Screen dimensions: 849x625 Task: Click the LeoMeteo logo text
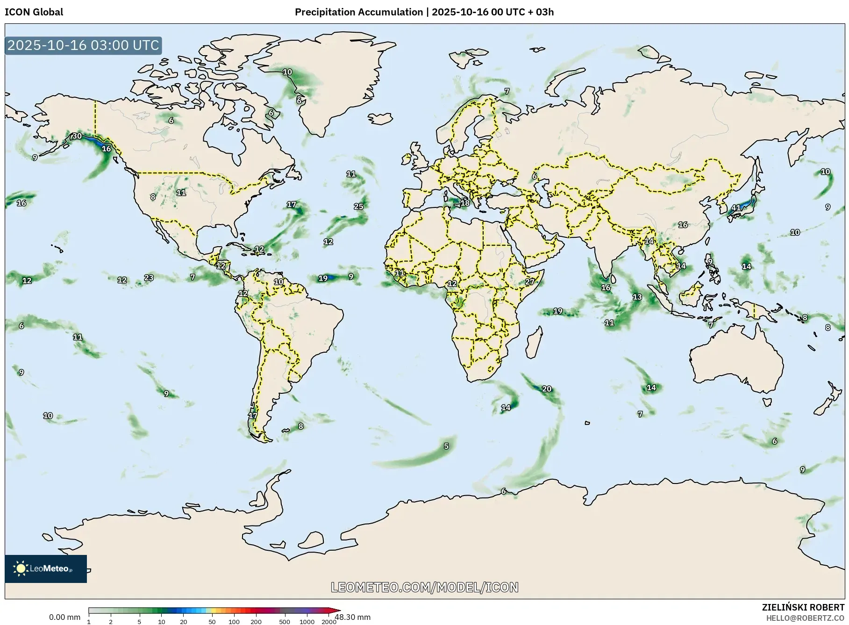coord(50,568)
